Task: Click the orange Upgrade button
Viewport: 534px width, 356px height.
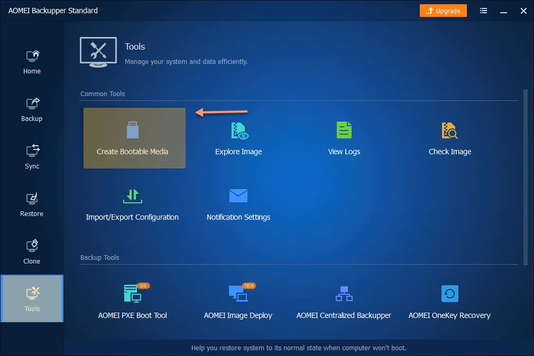Action: point(443,11)
